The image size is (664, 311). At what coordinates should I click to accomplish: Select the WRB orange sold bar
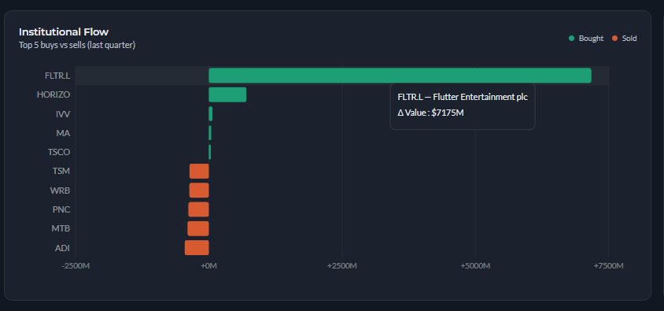199,191
